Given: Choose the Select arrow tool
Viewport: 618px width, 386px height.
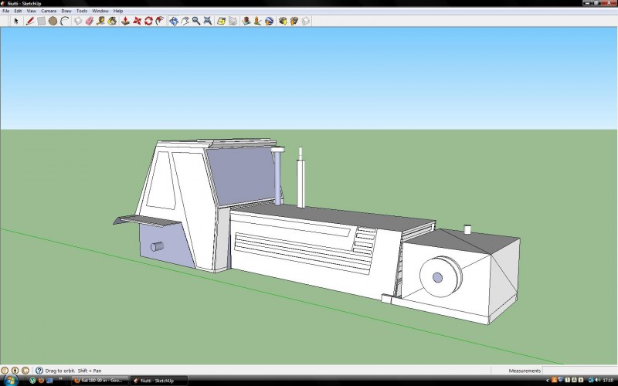Looking at the screenshot, I should [x=15, y=21].
